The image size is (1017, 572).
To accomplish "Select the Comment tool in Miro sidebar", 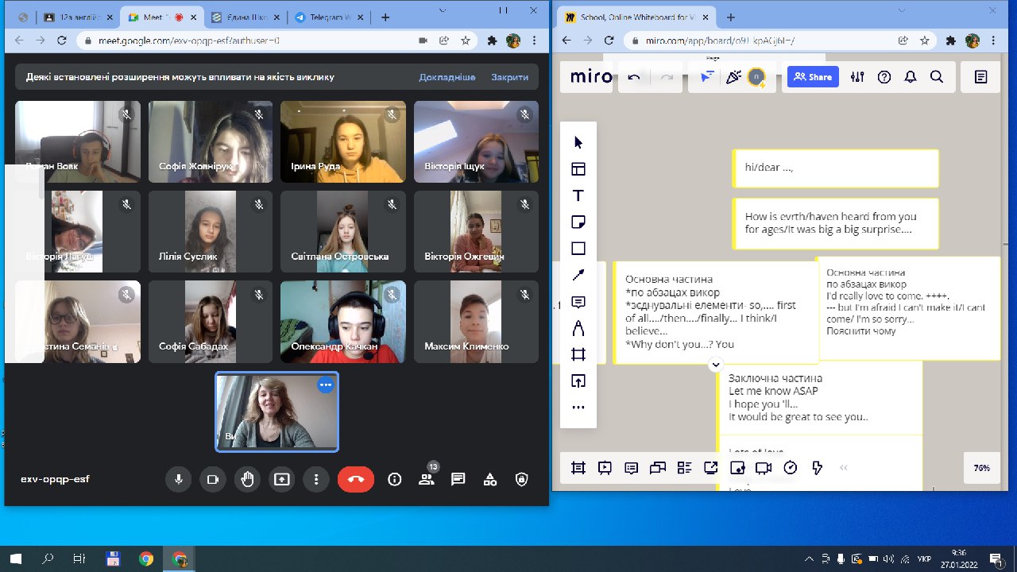I will pos(578,302).
